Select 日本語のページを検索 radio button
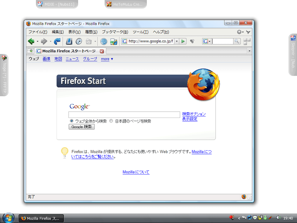The height and width of the screenshot is (223, 297). (111, 121)
